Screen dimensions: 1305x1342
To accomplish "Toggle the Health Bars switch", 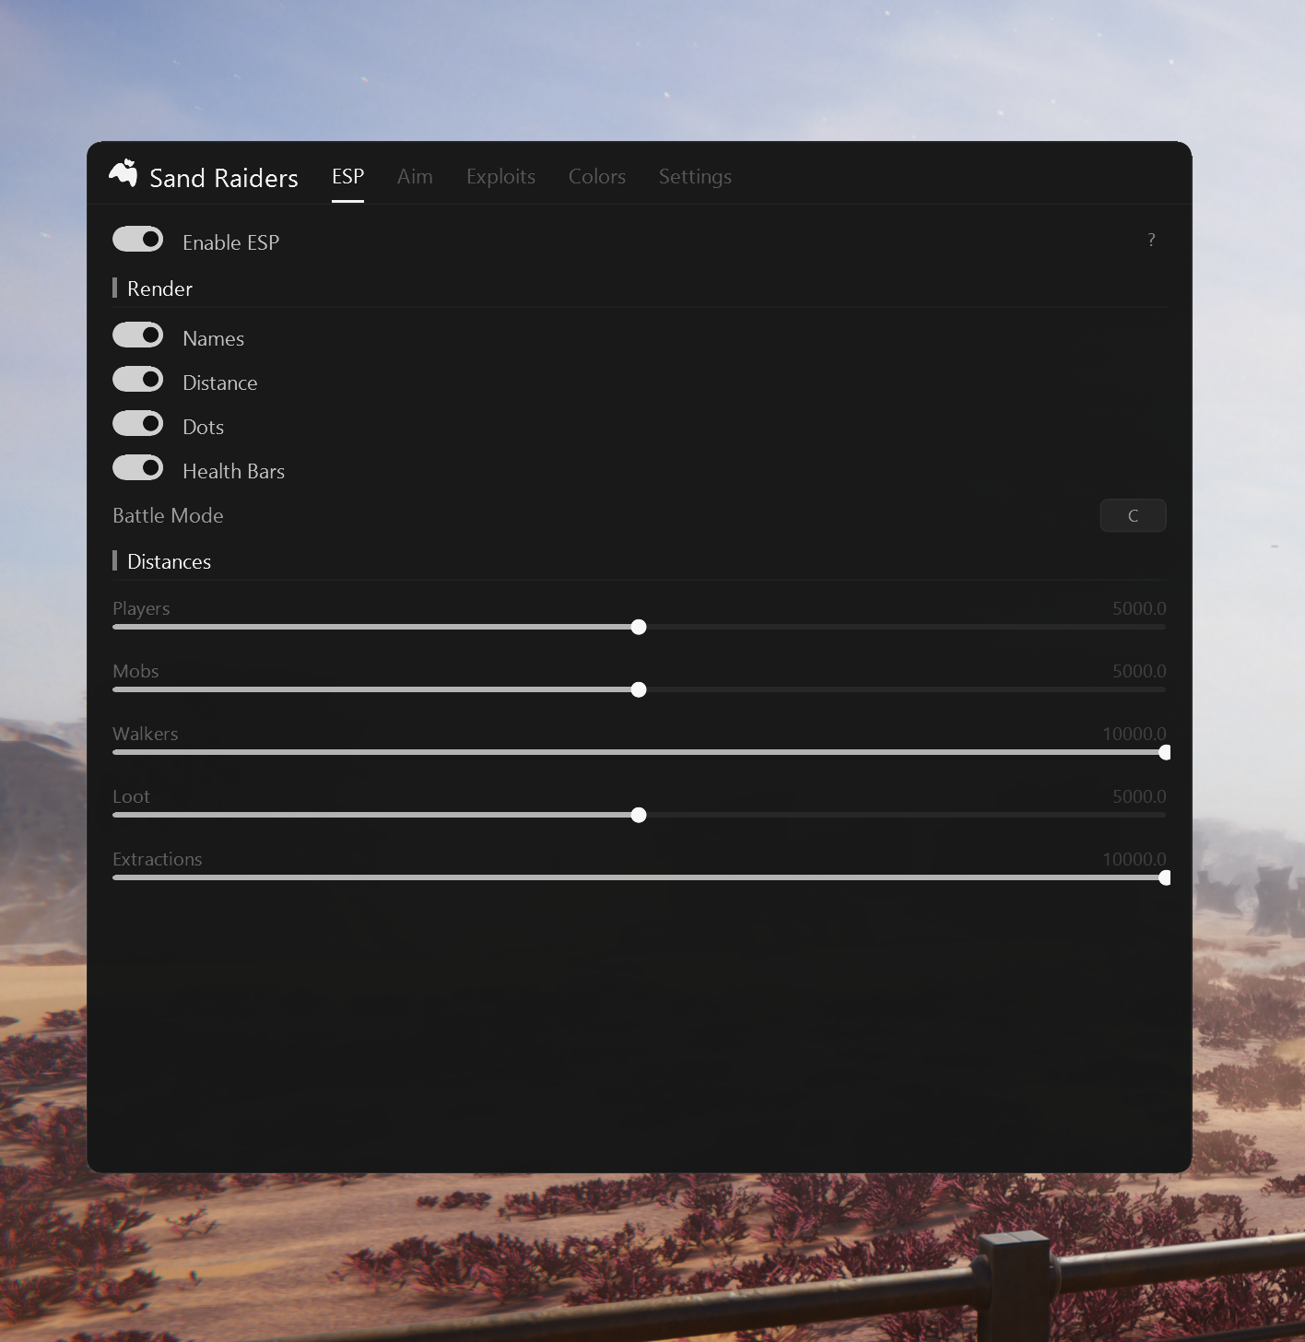I will pos(138,468).
